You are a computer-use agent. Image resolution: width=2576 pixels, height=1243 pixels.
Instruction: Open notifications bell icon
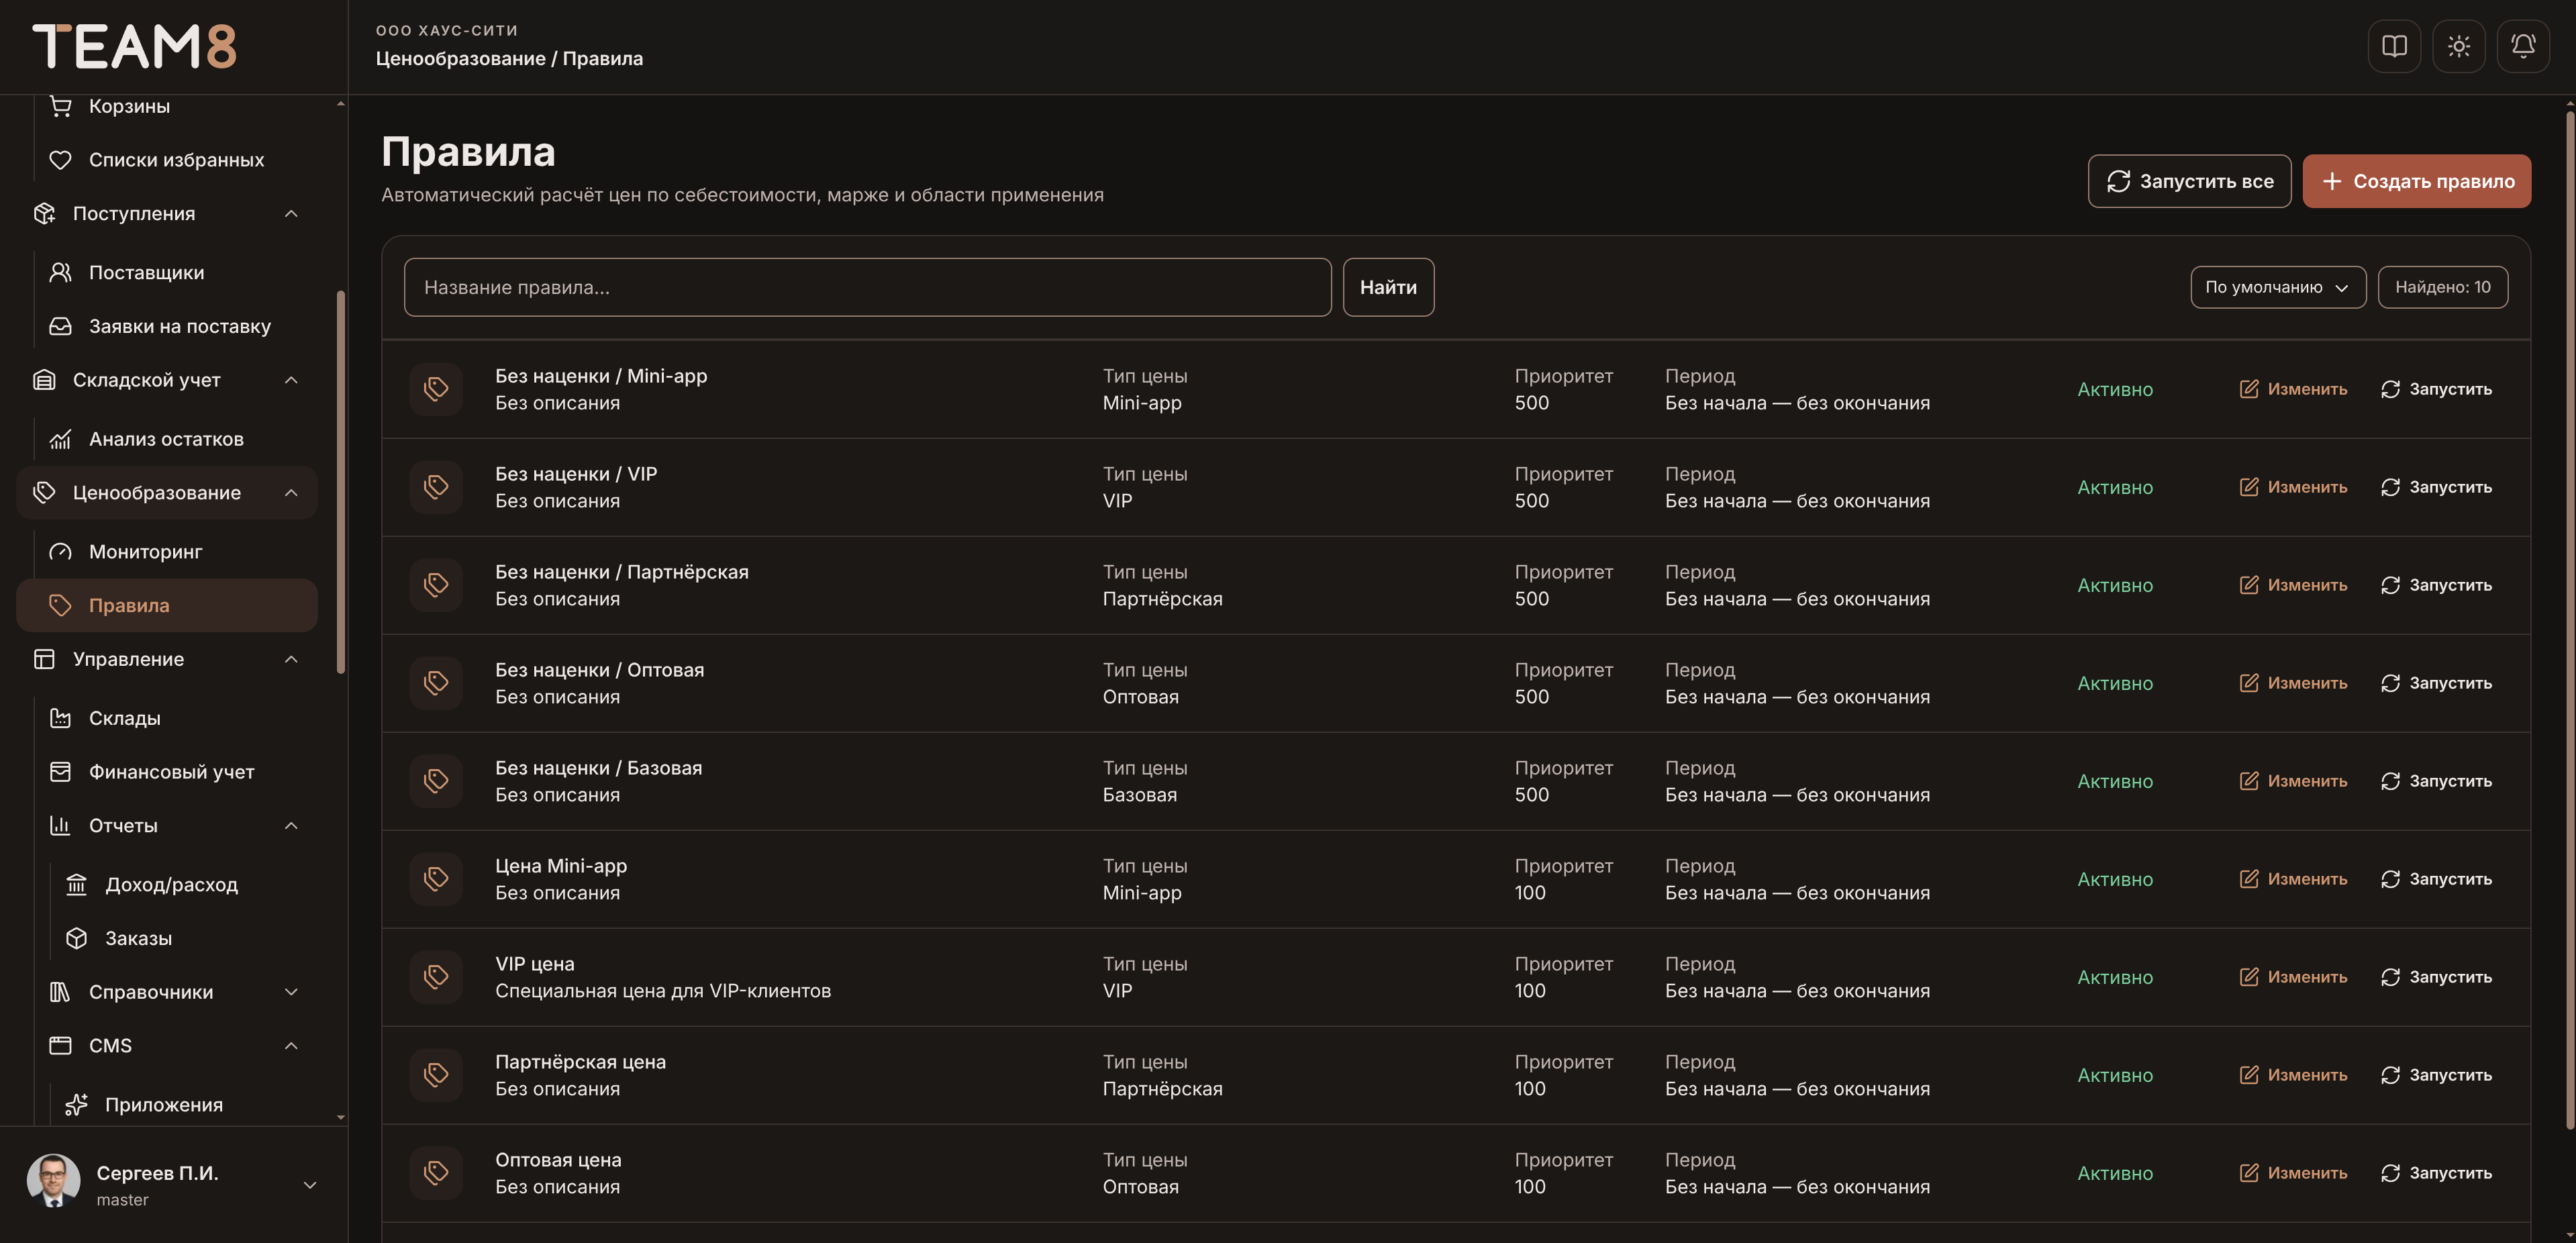tap(2523, 46)
